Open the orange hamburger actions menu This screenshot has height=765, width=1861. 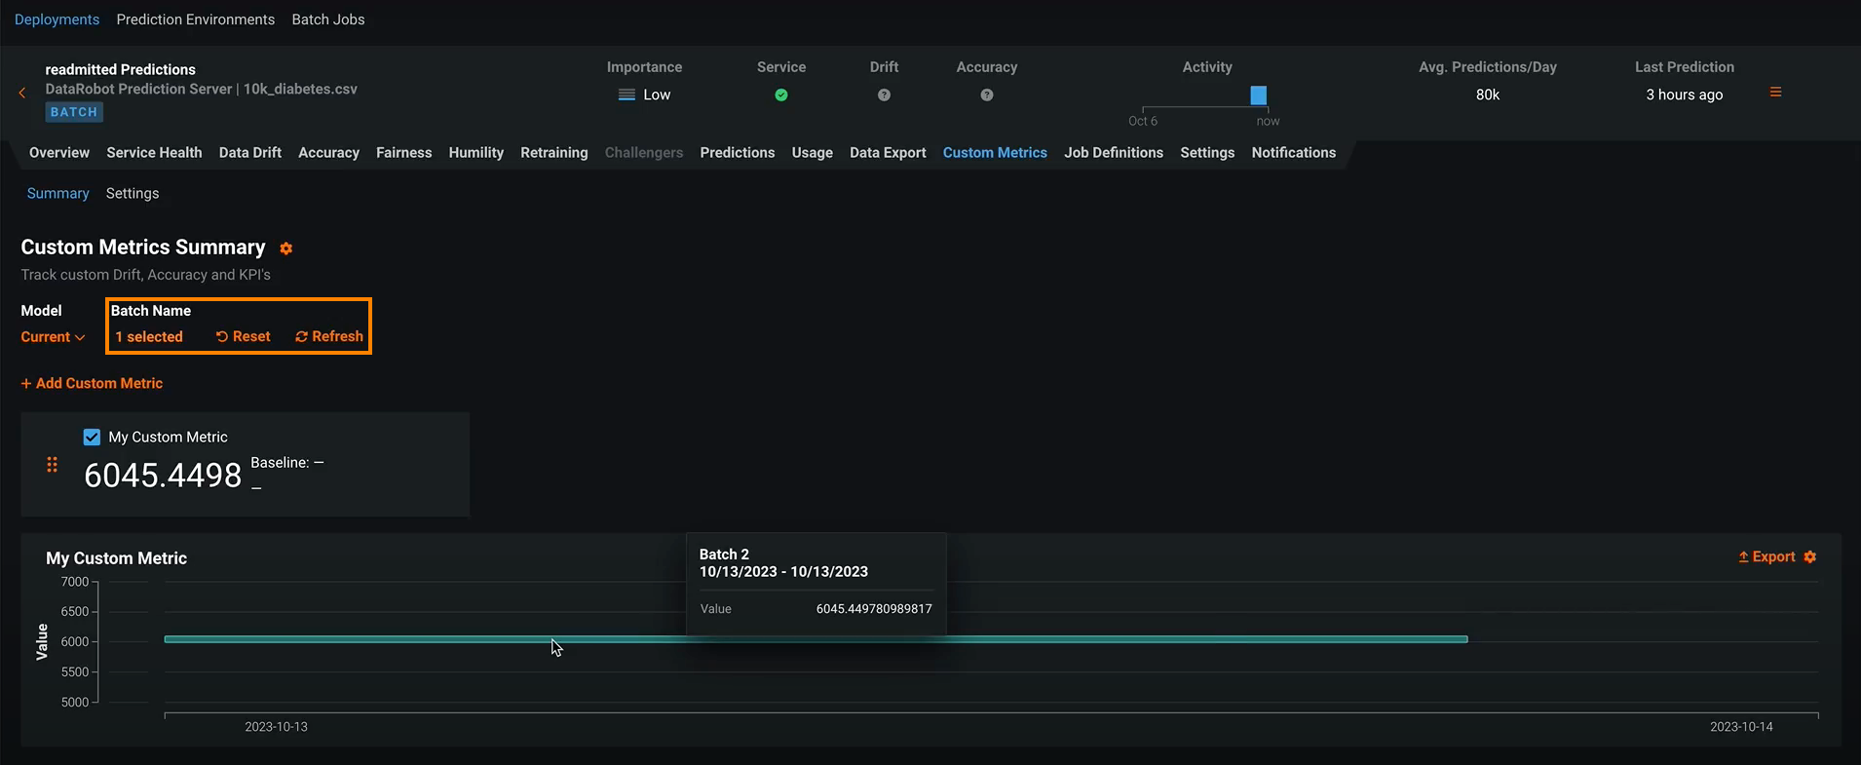1775,93
